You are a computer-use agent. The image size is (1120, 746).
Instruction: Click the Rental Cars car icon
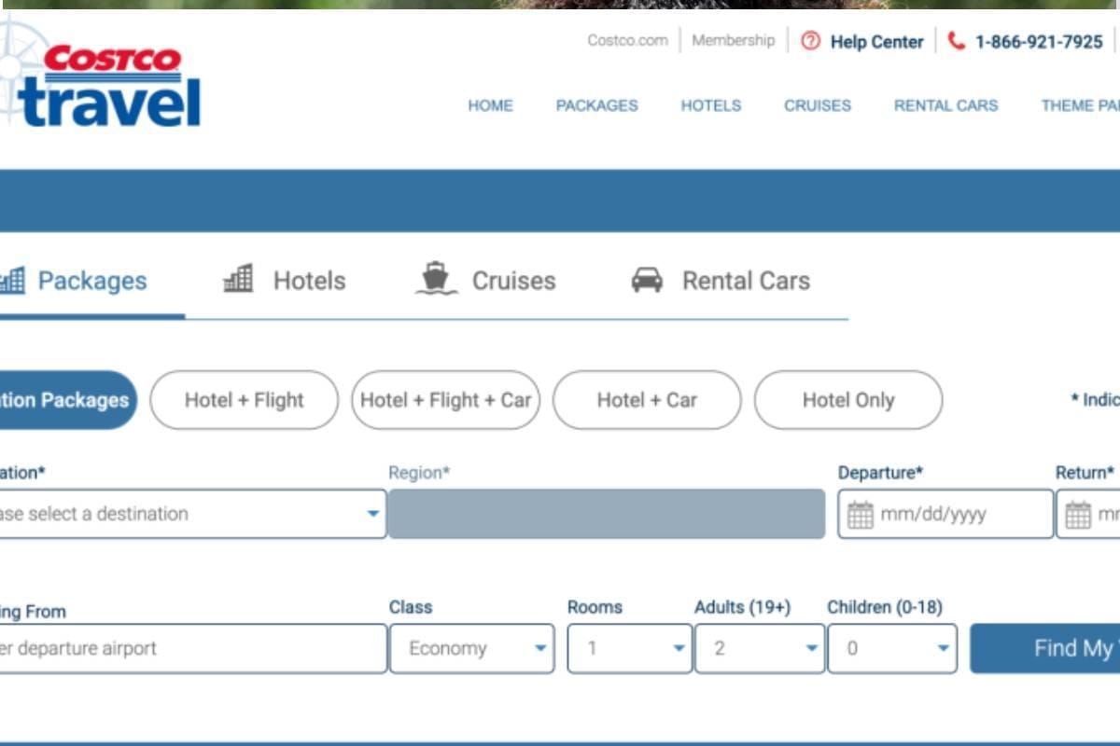tap(647, 280)
